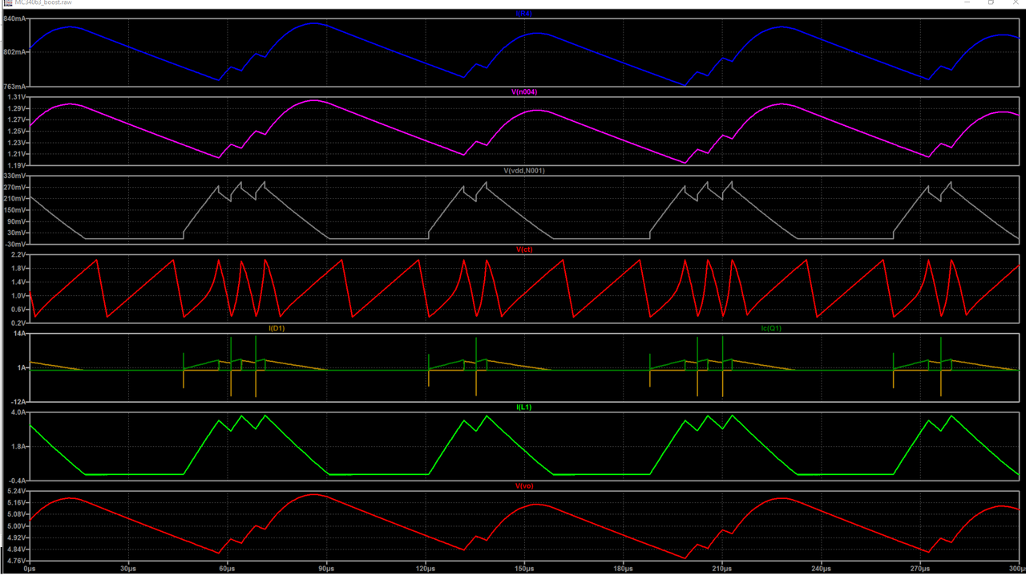Click the 1.4V axis value
This screenshot has height=576, width=1026.
point(20,282)
